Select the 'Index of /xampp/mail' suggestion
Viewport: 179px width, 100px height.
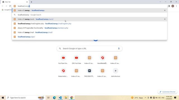[89, 32]
